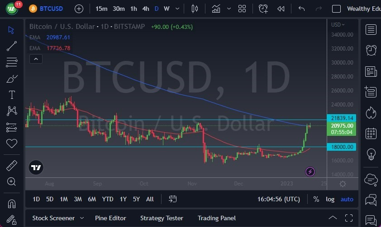381x227 pixels.
Task: Set the range to 5Y
Action: pyautogui.click(x=136, y=199)
